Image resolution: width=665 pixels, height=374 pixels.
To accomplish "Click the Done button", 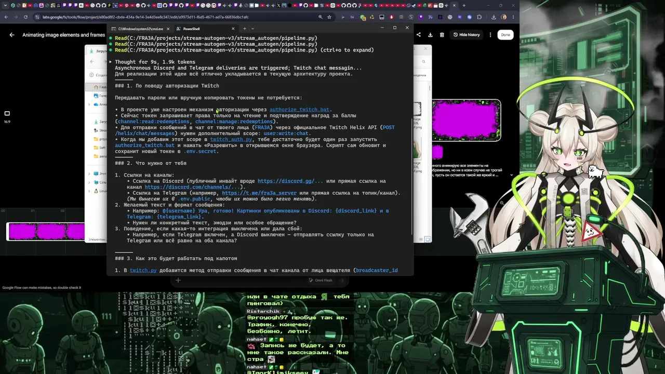I will [506, 35].
